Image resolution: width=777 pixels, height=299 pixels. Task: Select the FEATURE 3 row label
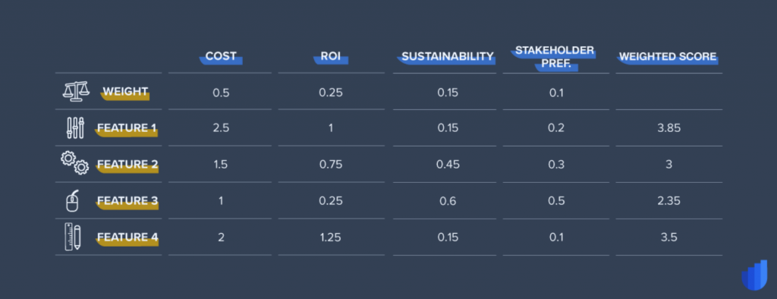[x=127, y=201]
